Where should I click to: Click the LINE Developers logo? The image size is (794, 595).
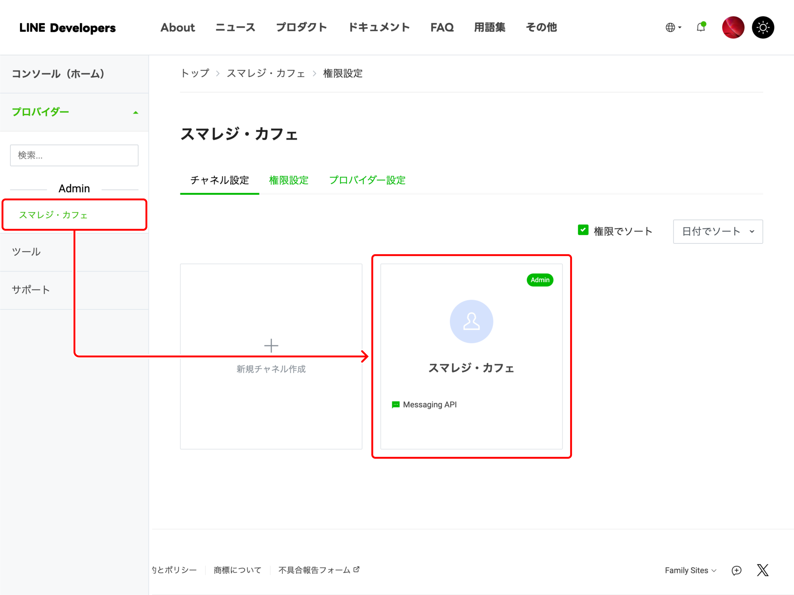point(68,28)
